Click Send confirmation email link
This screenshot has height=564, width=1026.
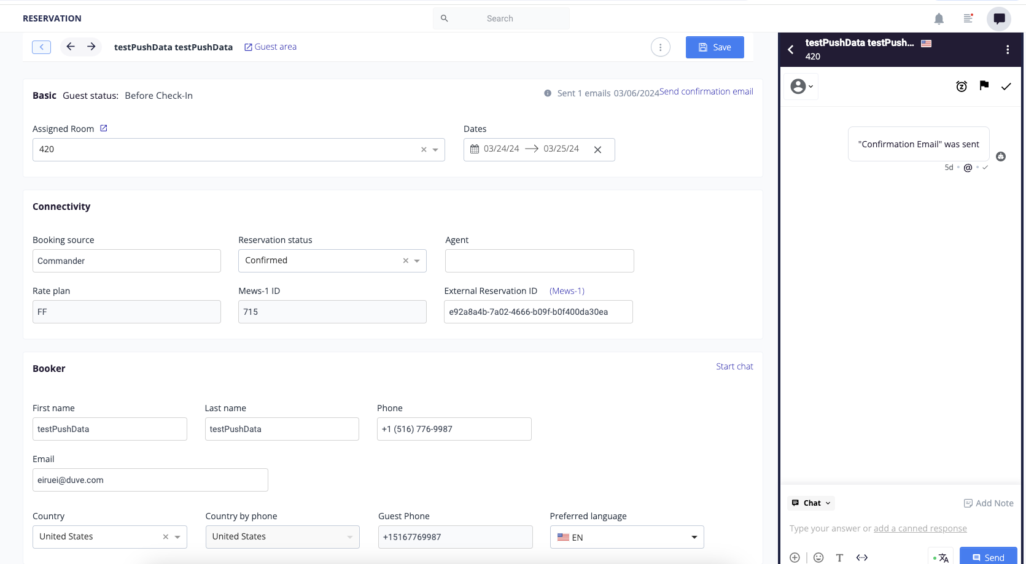tap(706, 91)
